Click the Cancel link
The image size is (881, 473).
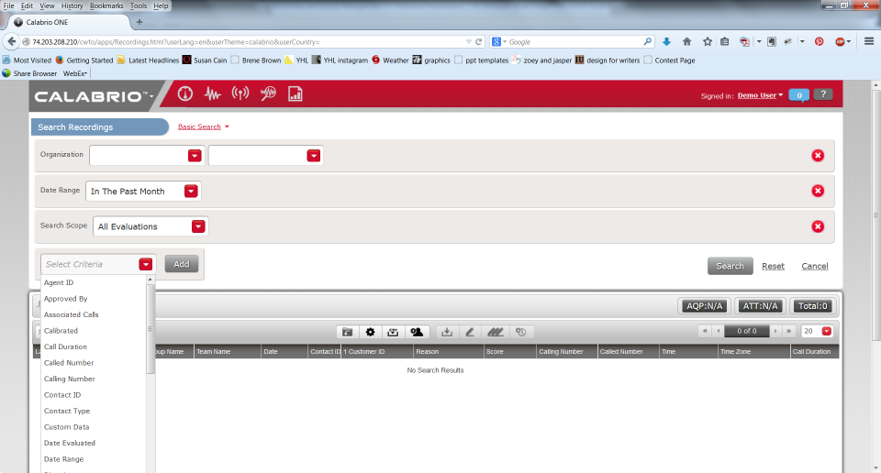pyautogui.click(x=815, y=266)
